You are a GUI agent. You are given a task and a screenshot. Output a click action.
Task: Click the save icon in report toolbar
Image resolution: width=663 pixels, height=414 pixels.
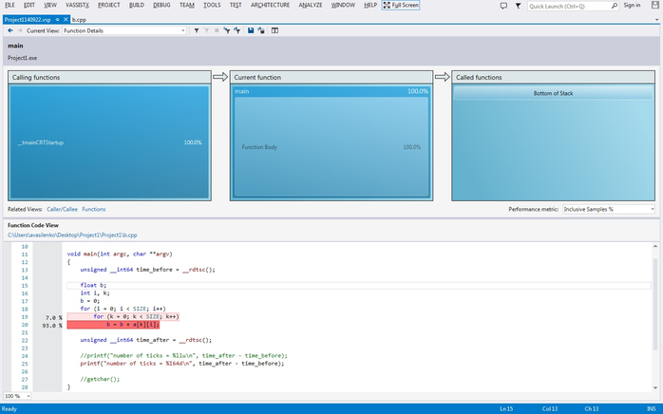(251, 30)
